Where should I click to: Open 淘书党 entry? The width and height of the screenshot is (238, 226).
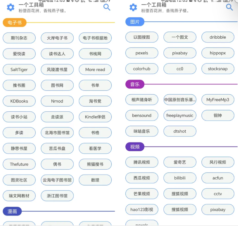[95, 101]
